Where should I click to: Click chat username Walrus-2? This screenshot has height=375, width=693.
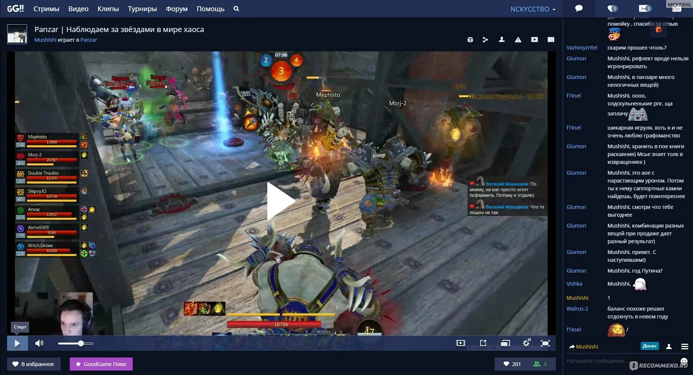point(577,309)
